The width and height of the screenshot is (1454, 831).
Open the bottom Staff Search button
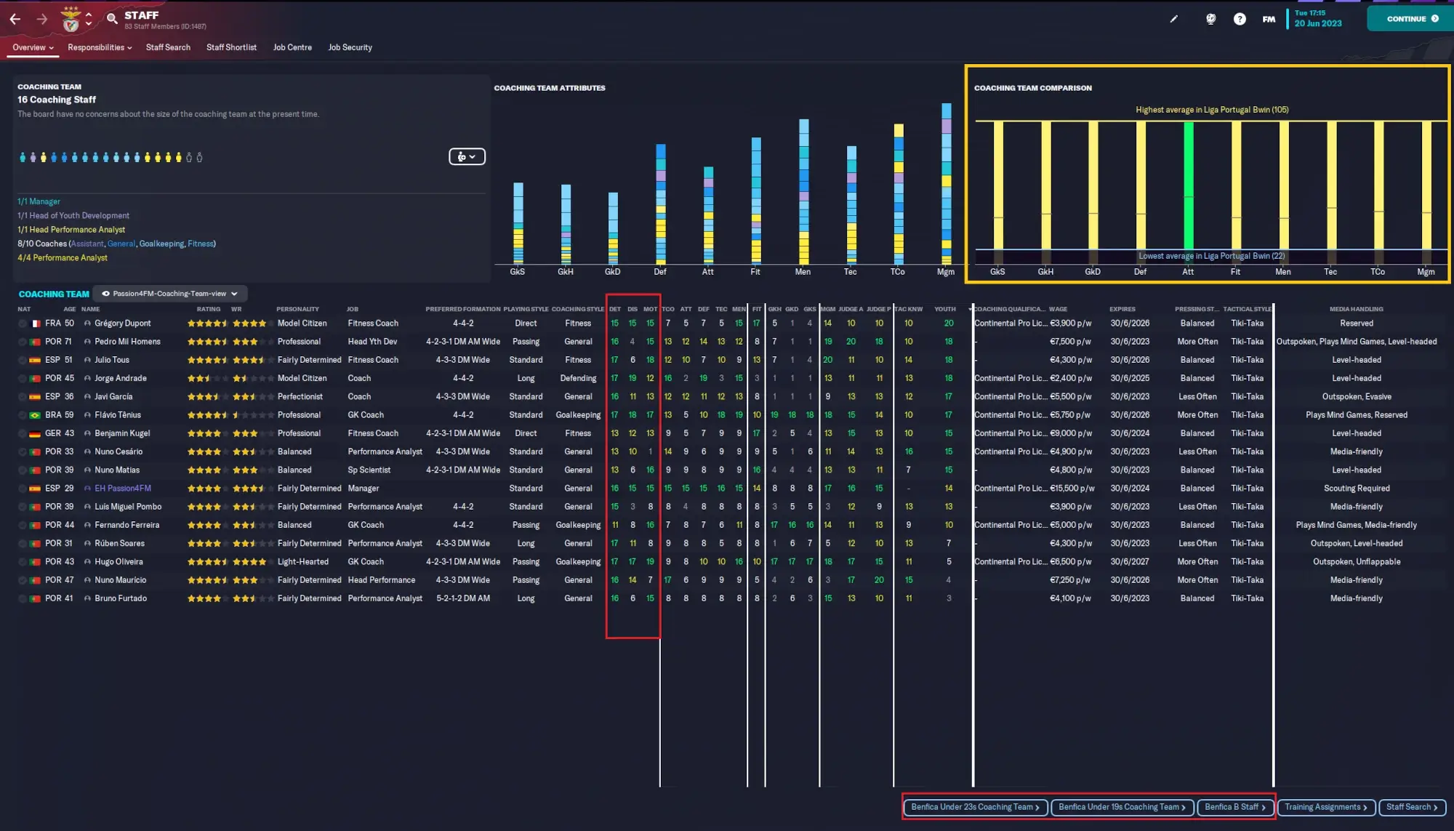coord(1411,807)
